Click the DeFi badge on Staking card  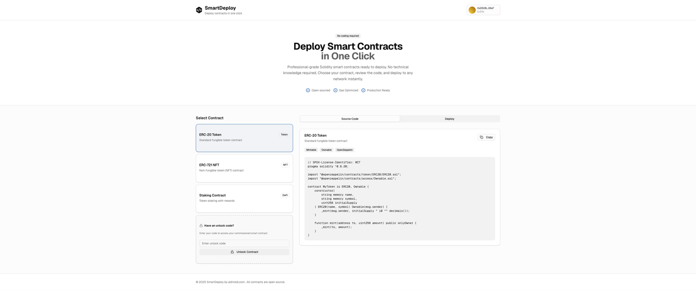click(x=285, y=195)
